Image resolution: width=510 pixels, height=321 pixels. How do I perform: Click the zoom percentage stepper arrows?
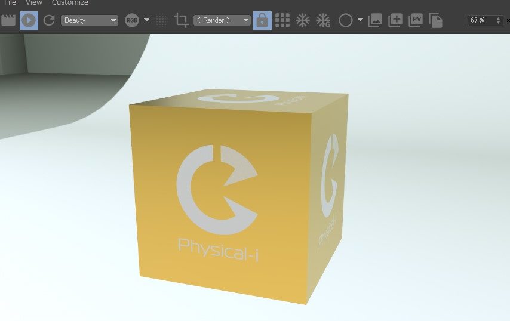tap(499, 20)
